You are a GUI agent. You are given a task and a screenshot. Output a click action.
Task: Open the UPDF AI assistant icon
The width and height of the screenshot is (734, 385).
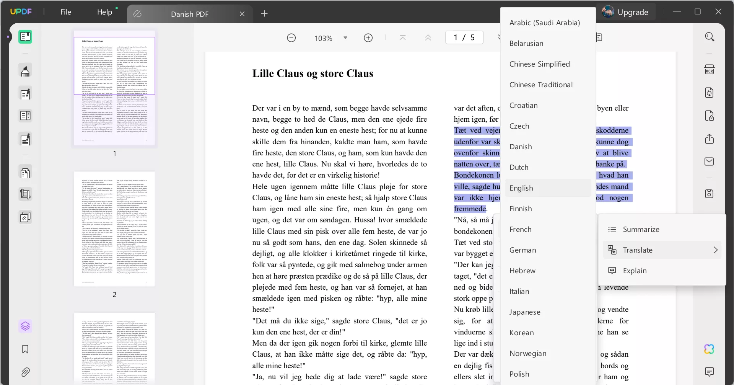coord(709,349)
